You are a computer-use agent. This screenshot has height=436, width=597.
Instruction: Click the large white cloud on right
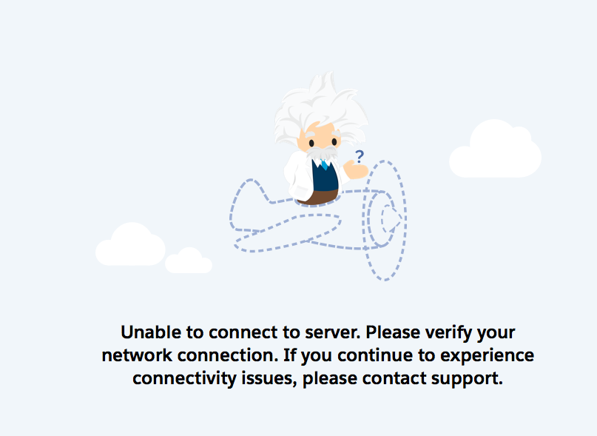click(495, 149)
